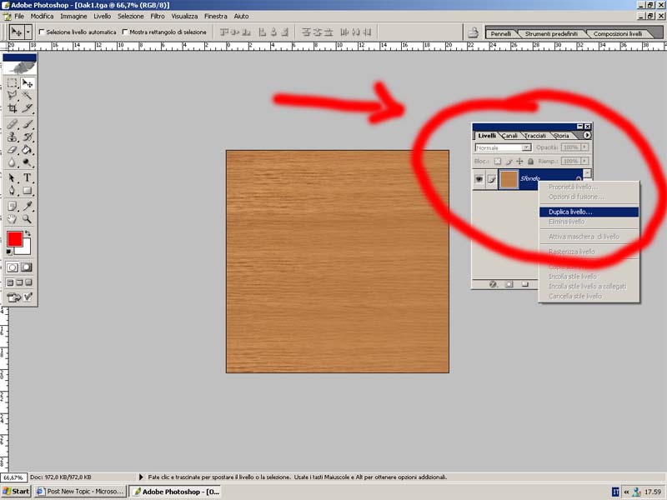Enable 'Mostra rettangolo di selezione' checkbox
The width and height of the screenshot is (667, 500).
click(x=125, y=32)
